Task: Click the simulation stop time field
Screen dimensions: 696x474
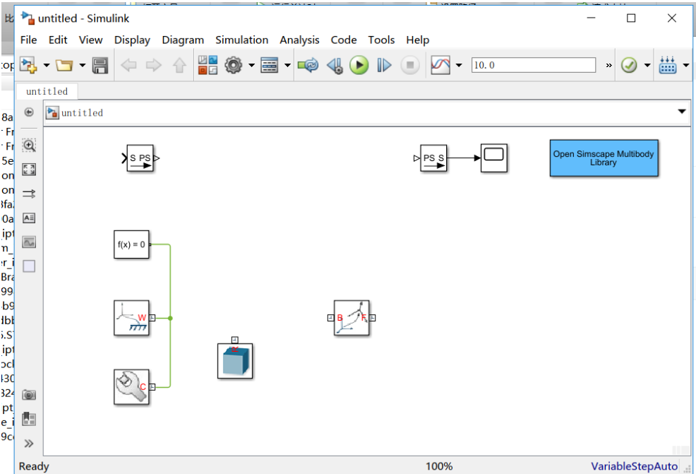Action: 534,65
